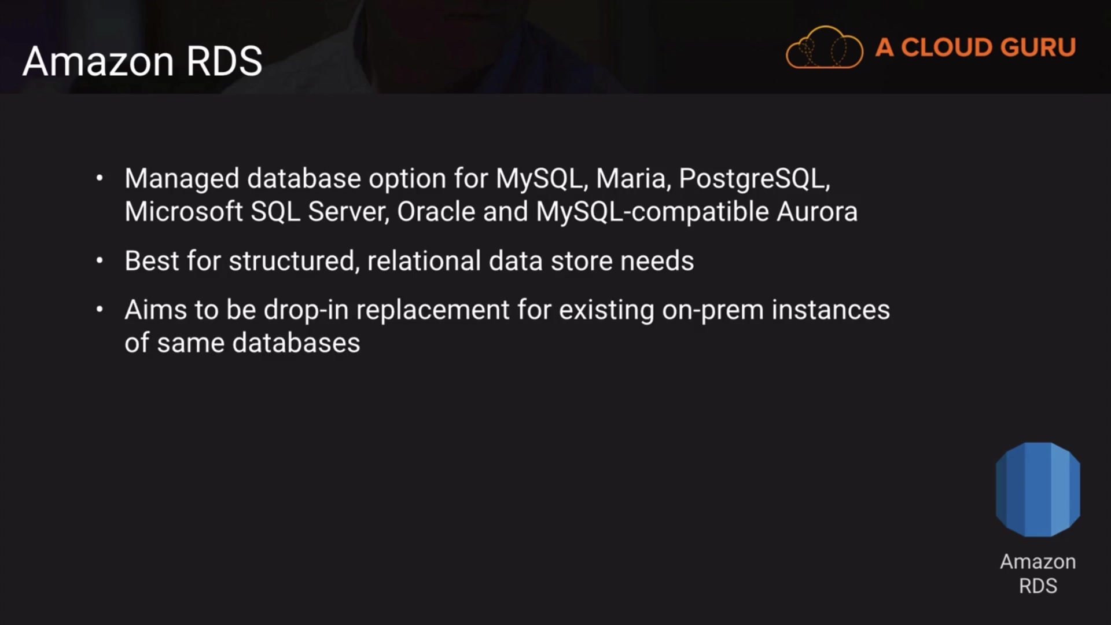Click the bullet dot before "Aims to be"
1111x625 pixels.
(100, 310)
